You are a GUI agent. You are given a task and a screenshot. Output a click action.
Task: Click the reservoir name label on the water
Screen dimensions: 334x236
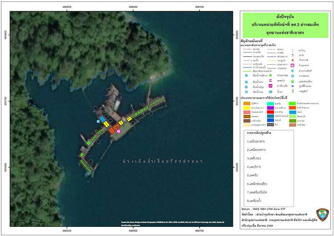coord(162,161)
